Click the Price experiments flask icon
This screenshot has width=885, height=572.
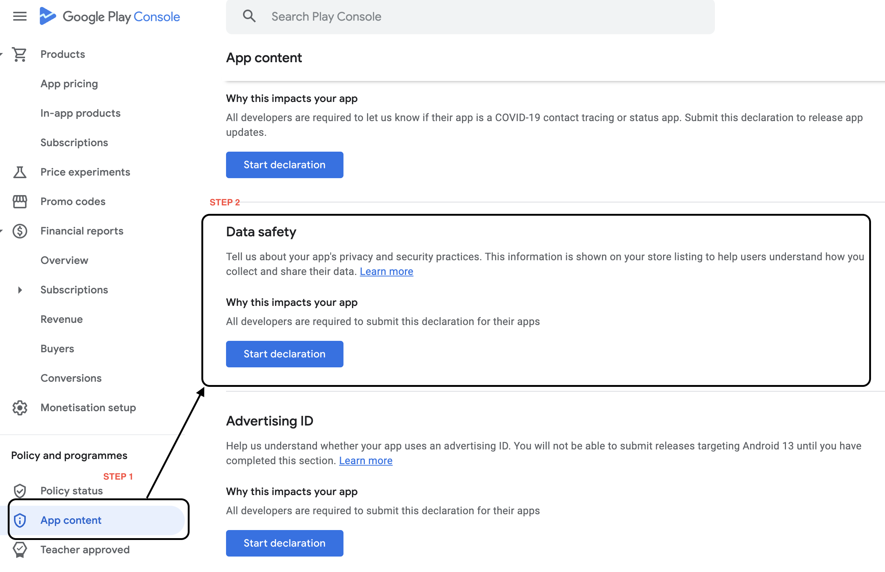click(19, 172)
